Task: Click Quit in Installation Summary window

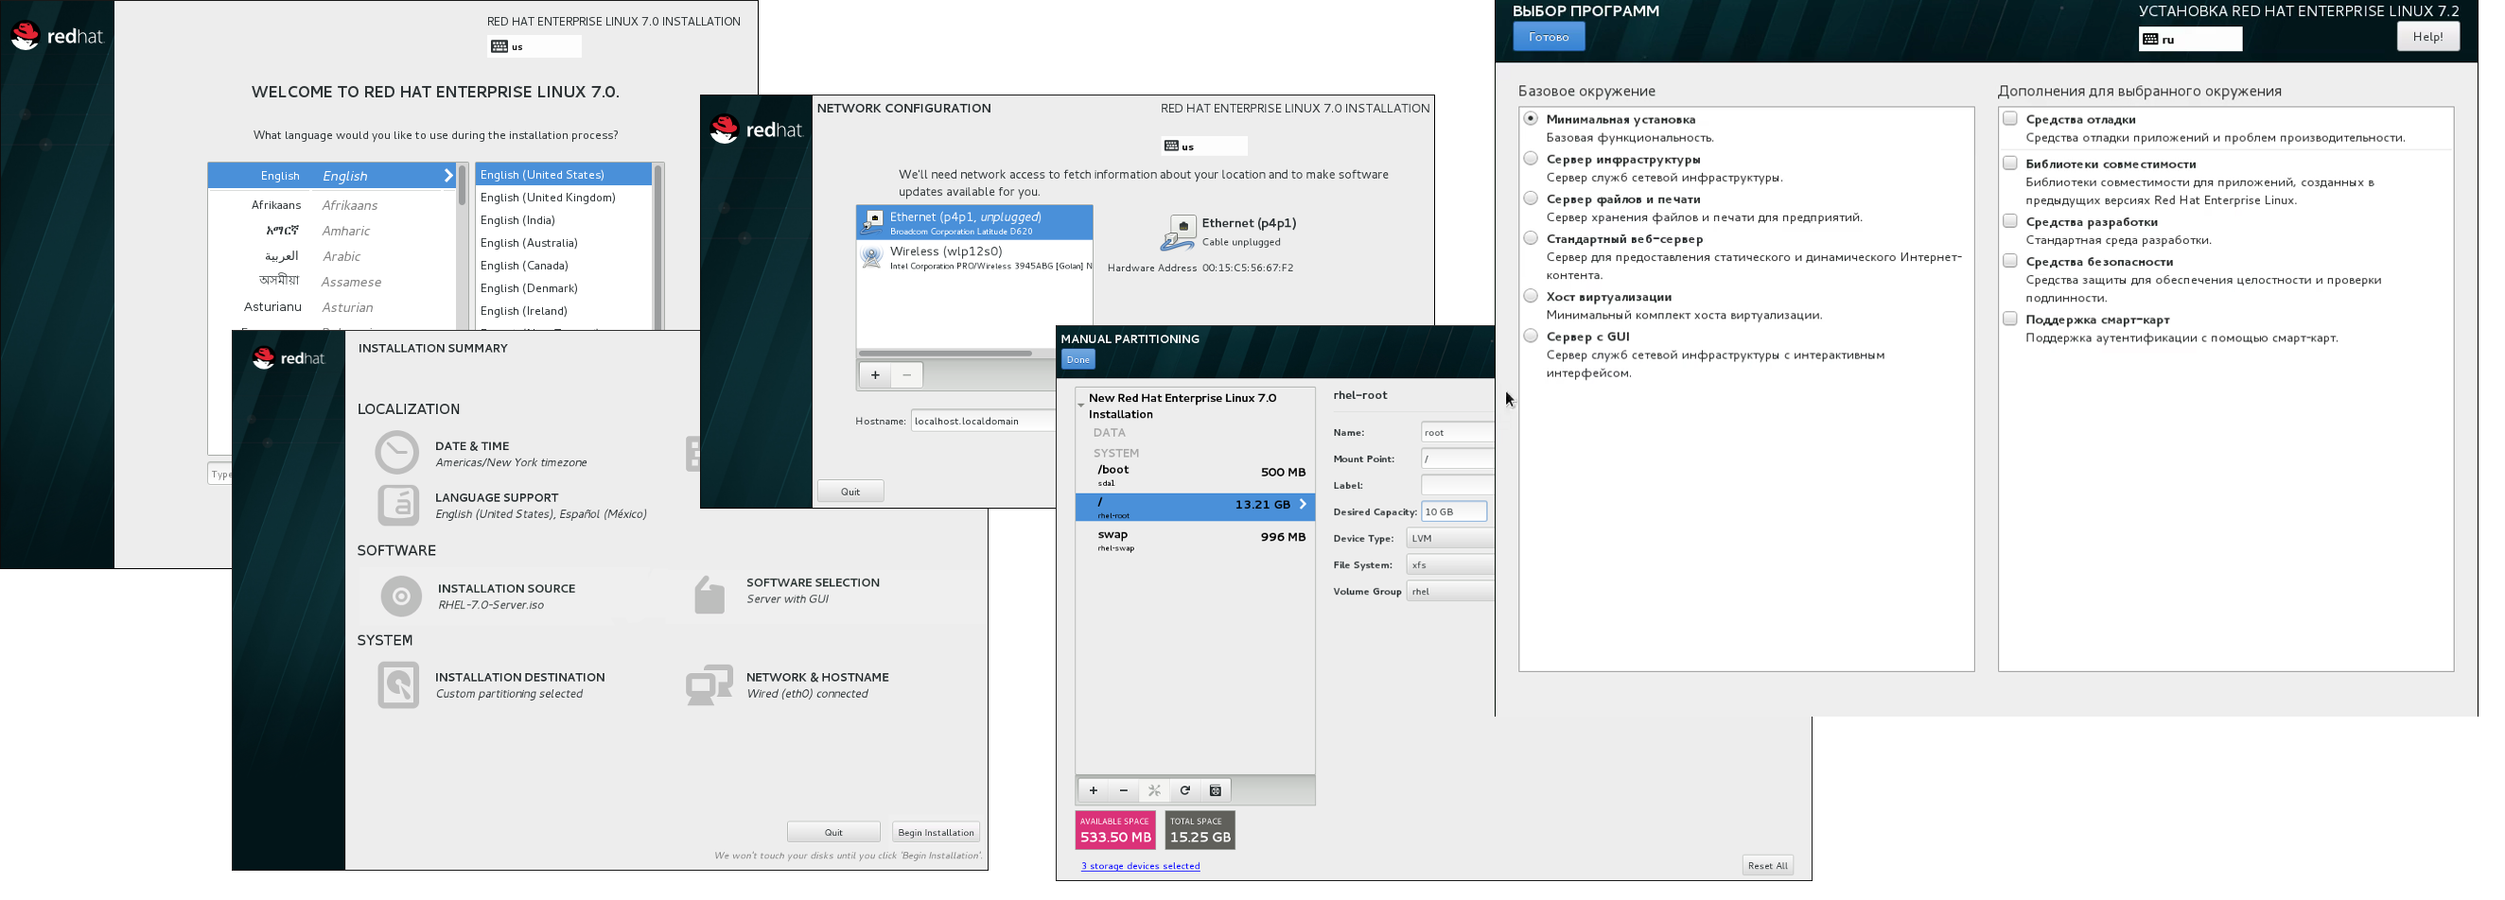Action: pyautogui.click(x=833, y=833)
